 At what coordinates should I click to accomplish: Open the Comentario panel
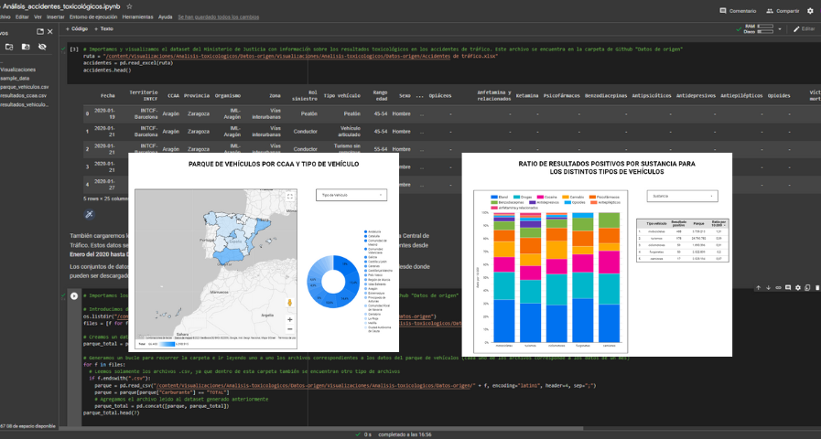(x=738, y=11)
